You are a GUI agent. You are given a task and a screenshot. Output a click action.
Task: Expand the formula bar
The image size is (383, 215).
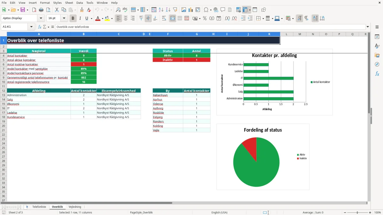coord(368,27)
